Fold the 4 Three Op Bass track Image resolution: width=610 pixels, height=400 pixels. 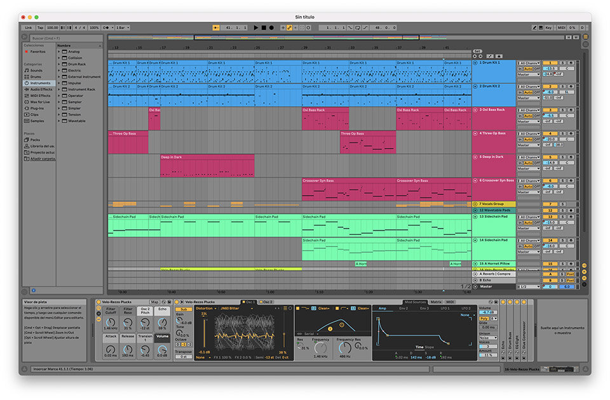click(x=475, y=133)
